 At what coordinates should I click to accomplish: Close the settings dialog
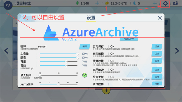[160, 18]
